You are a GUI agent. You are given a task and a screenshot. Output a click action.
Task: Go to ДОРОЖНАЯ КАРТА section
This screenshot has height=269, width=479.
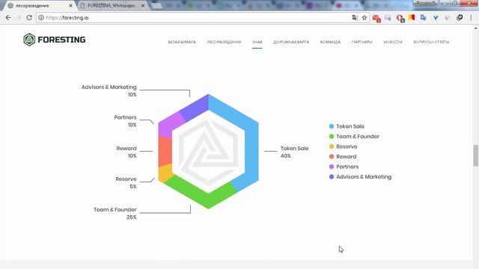pyautogui.click(x=291, y=42)
